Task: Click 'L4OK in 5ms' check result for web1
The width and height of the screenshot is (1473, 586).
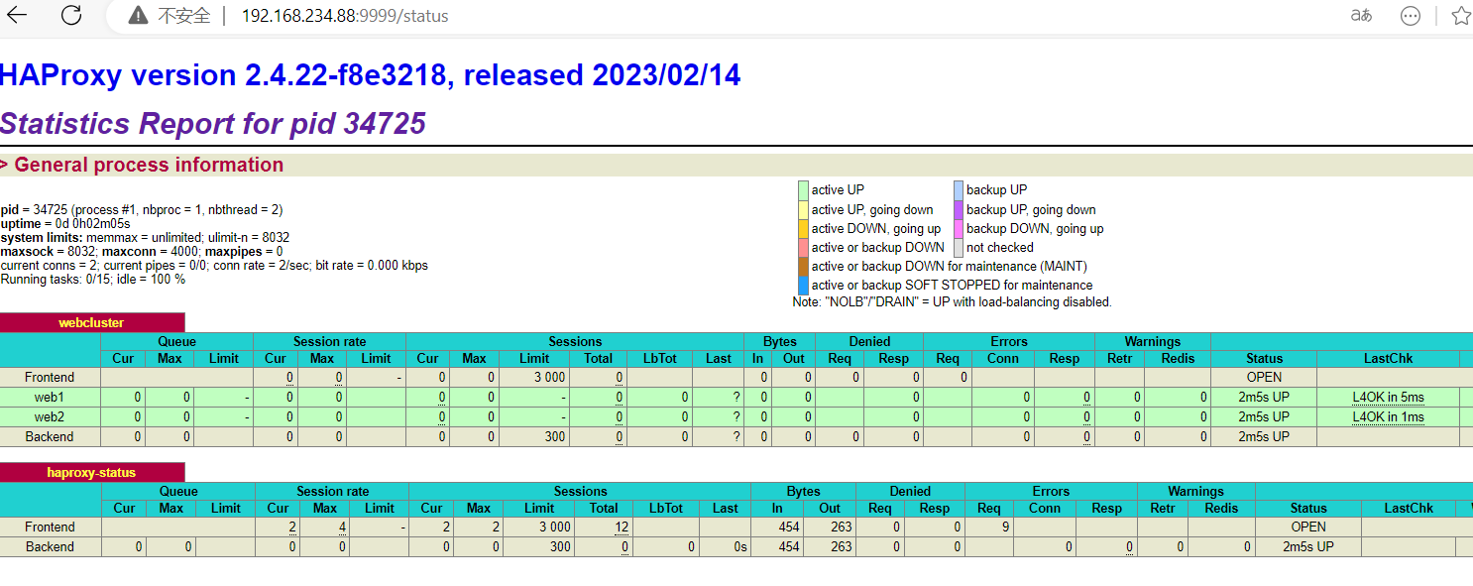Action: pyautogui.click(x=1388, y=397)
